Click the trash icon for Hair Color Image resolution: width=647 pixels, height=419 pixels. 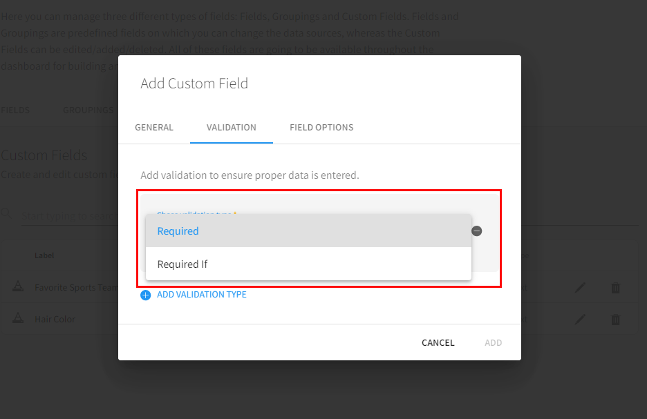pyautogui.click(x=615, y=320)
